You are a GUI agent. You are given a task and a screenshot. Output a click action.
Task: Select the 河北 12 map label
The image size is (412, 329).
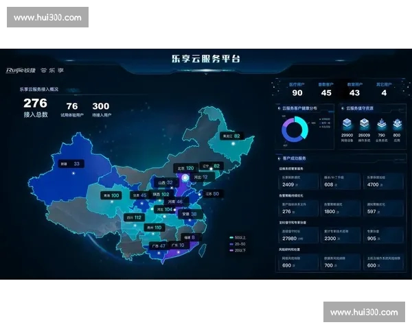[201, 177]
